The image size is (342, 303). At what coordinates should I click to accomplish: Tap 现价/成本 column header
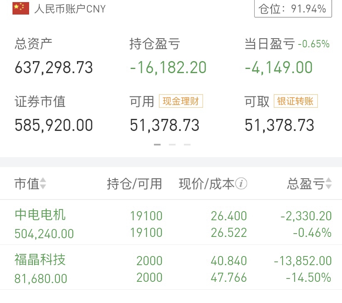206,184
